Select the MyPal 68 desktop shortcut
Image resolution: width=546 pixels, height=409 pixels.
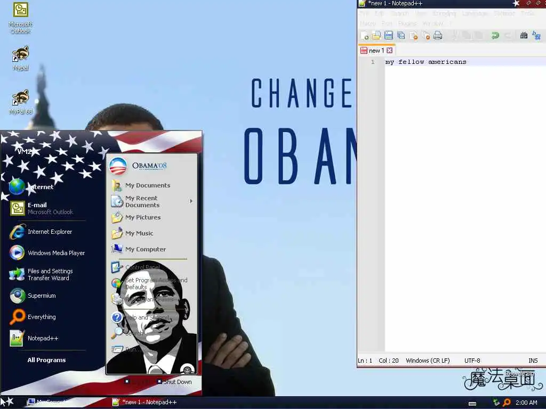pos(21,102)
